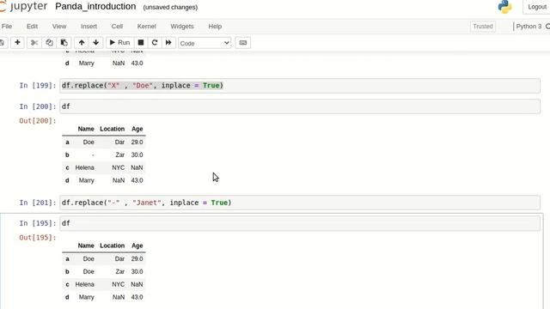The height and width of the screenshot is (309, 550).
Task: Interrupt the kernel stop icon
Action: (x=141, y=43)
